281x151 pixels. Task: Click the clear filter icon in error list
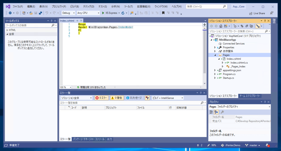[147, 98]
